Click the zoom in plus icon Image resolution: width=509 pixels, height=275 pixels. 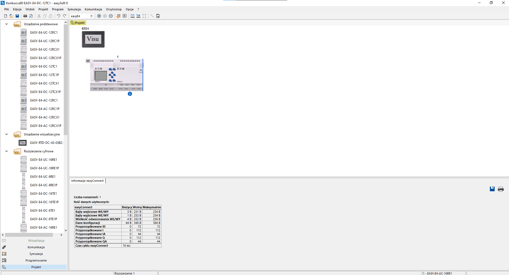(99, 16)
